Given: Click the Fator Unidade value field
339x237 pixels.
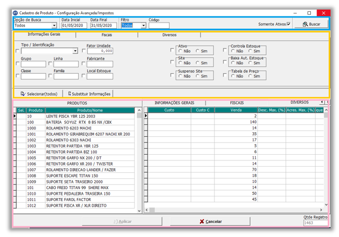Looking at the screenshot, I should point(100,51).
